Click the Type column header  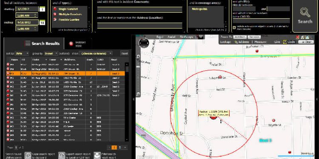(15, 60)
